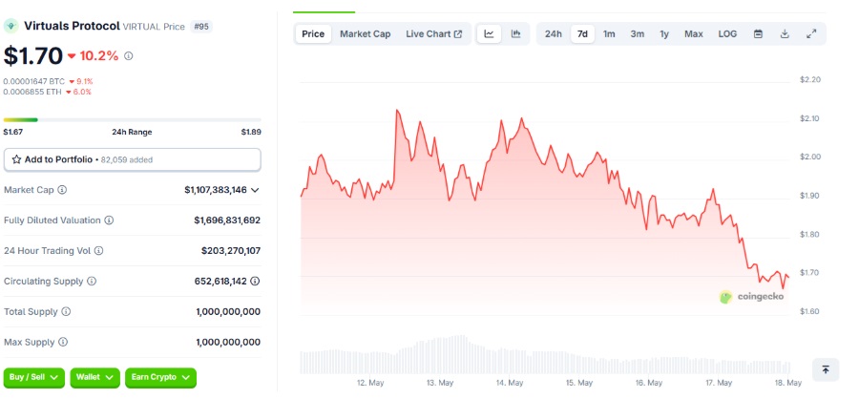Select the Price tab
The image size is (859, 399).
click(313, 34)
